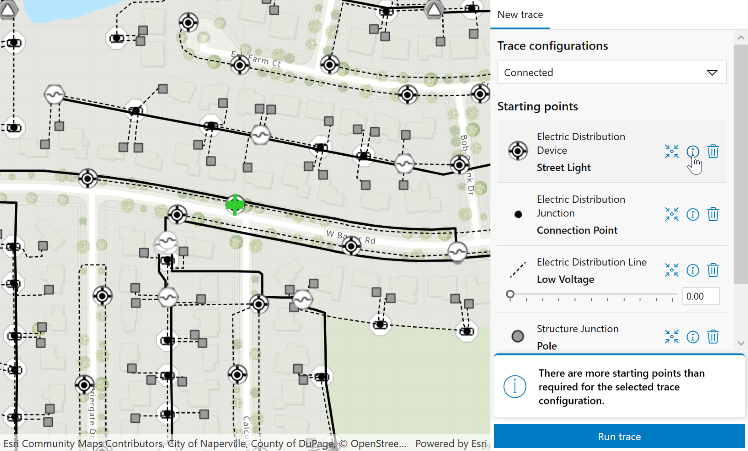Click the Connection Point black dot symbol
The image size is (748, 451).
pyautogui.click(x=518, y=214)
